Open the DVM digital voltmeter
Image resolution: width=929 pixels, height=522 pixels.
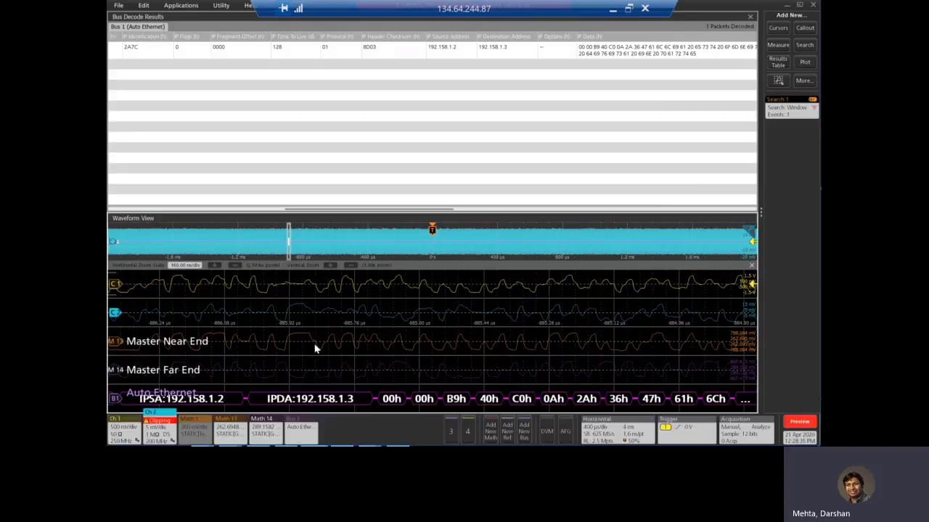(x=546, y=431)
